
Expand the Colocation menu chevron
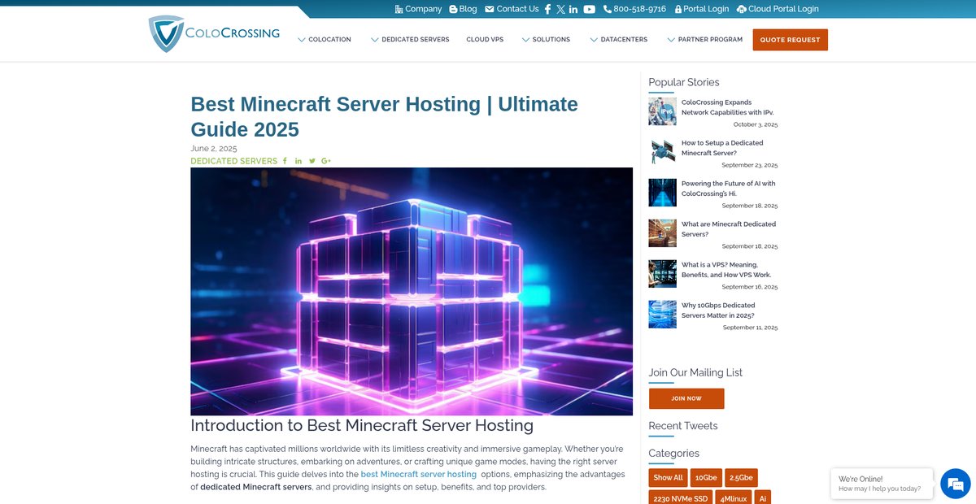coord(302,39)
